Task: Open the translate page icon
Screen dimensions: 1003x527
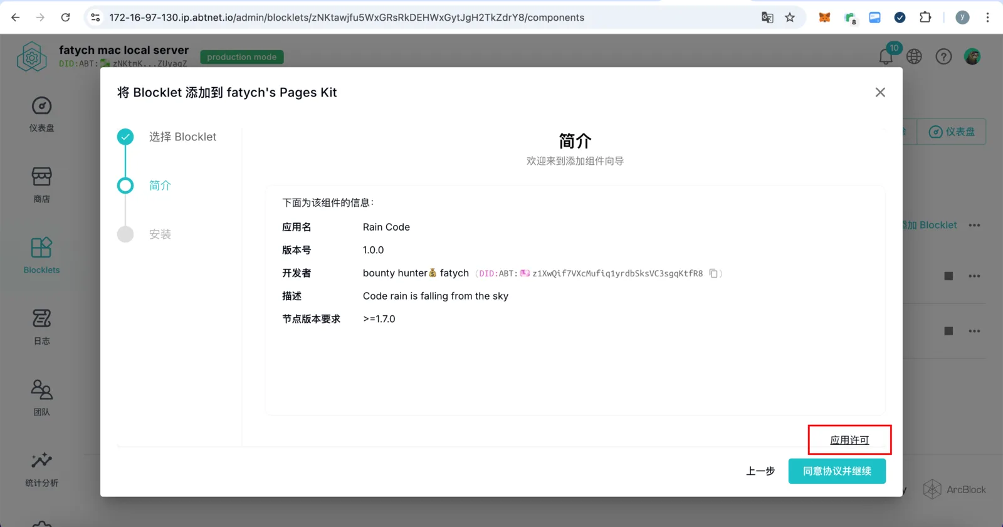Action: [x=767, y=18]
